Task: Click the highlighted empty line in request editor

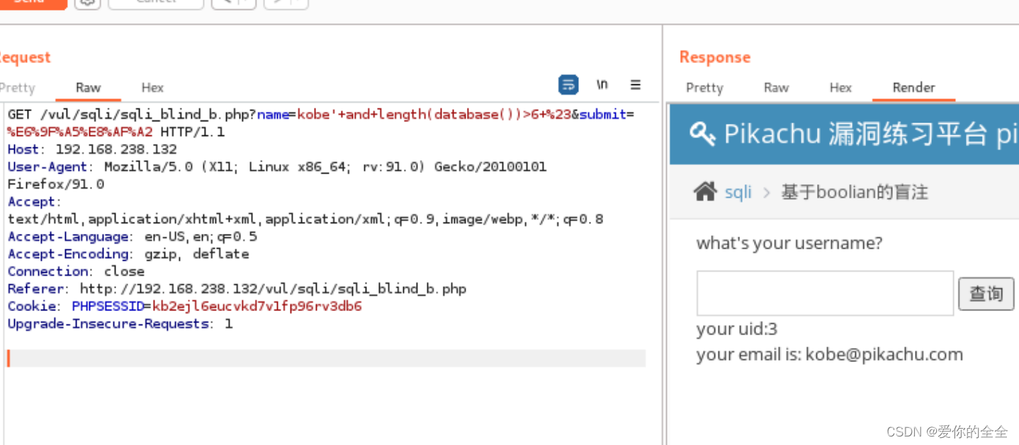Action: [x=326, y=358]
